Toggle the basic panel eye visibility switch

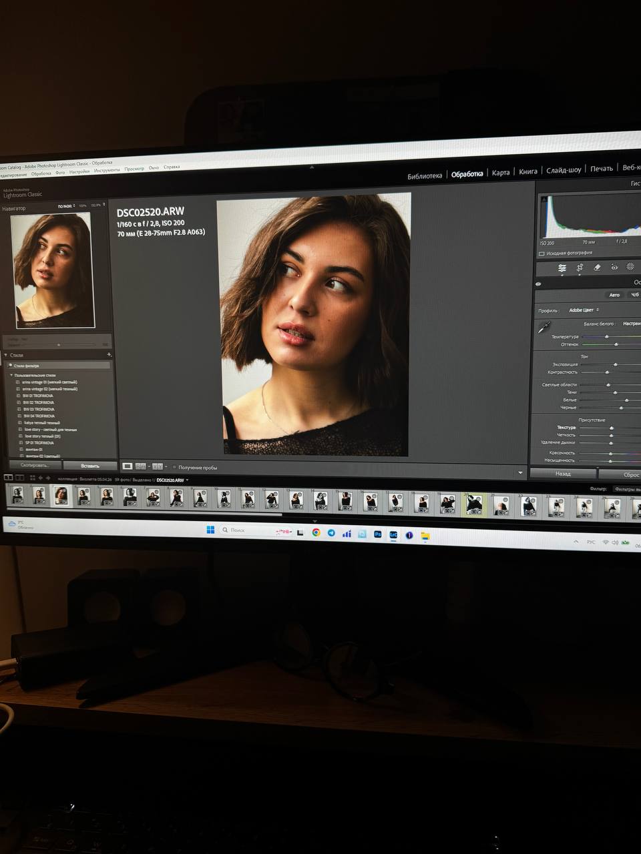(x=538, y=284)
